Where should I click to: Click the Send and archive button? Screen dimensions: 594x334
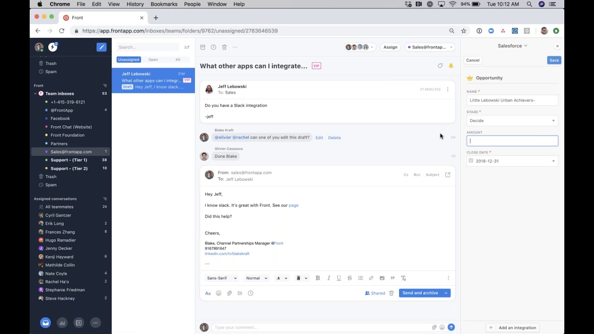pyautogui.click(x=420, y=293)
